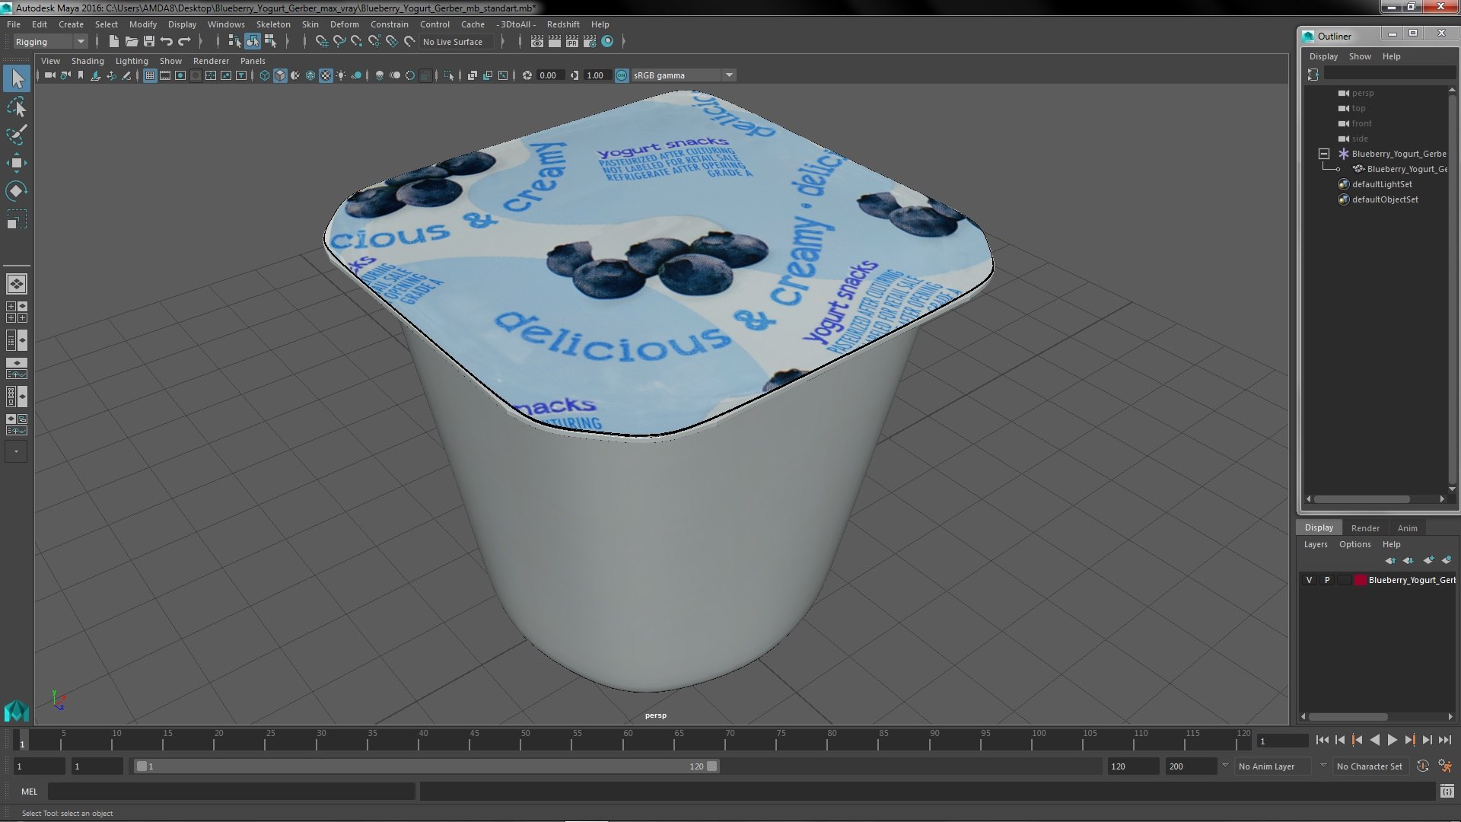Enable snap to grids magnet icon
Viewport: 1461px width, 822px height.
[x=322, y=42]
